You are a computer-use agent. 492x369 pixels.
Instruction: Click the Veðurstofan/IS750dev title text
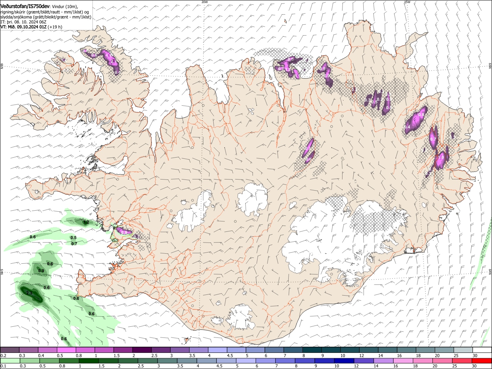click(x=25, y=6)
